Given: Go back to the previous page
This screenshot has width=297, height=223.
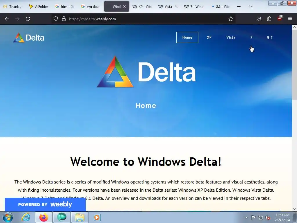Looking at the screenshot, I should click(x=7, y=19).
